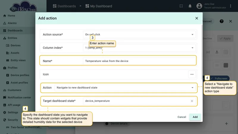This screenshot has height=134, width=238.
Task: Click the Devices icon in sidebar
Action: [x=8, y=46]
